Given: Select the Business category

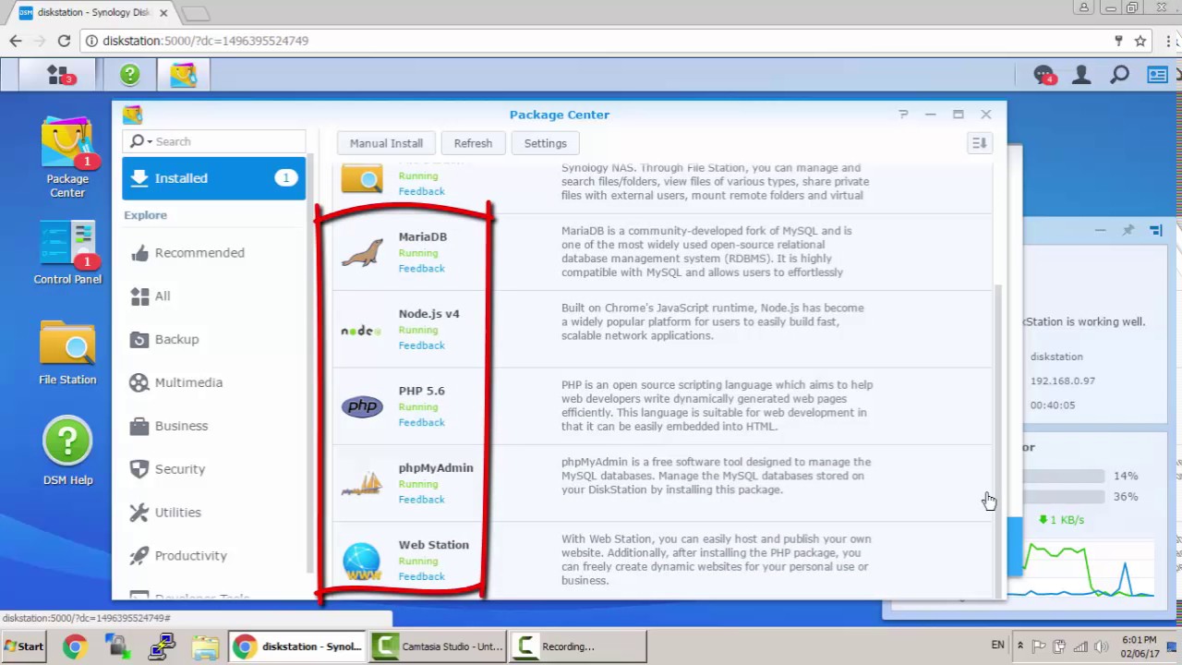Looking at the screenshot, I should click(x=213, y=426).
